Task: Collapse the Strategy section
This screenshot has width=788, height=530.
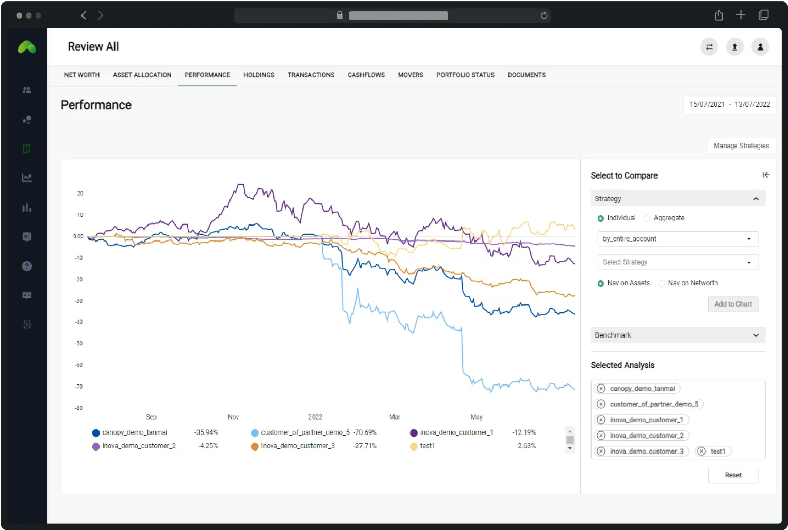Action: click(x=678, y=199)
